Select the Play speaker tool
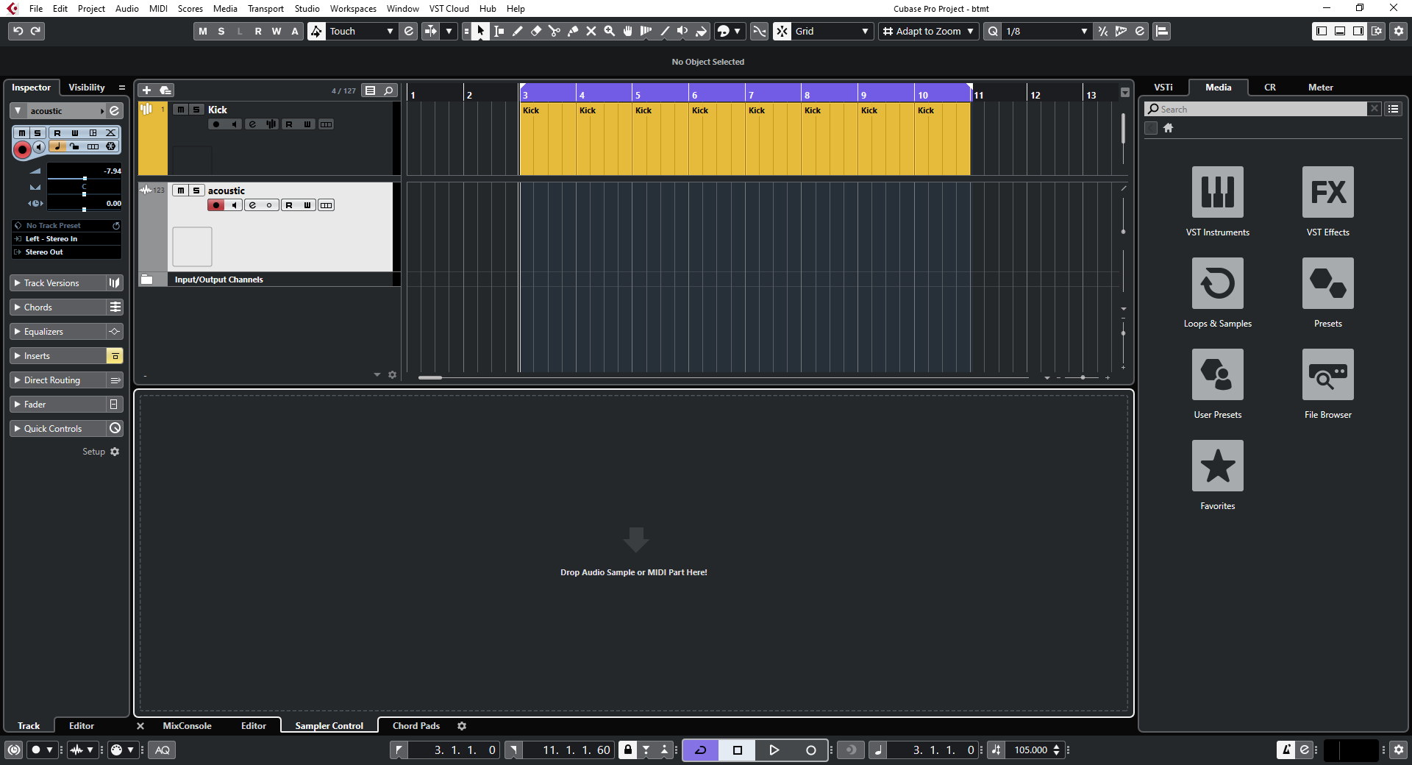 click(683, 31)
